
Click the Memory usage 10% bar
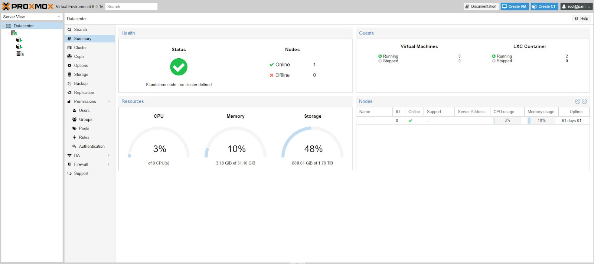[x=541, y=121]
